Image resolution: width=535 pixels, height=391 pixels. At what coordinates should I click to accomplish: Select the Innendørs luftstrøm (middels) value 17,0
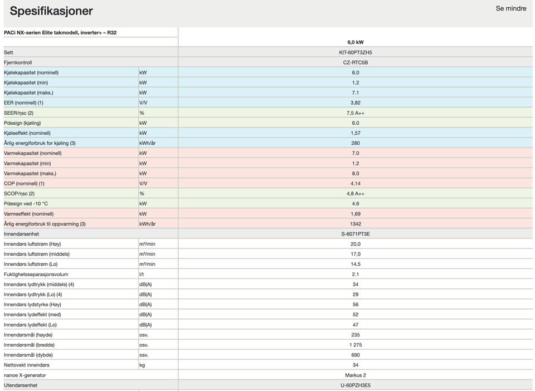click(355, 255)
